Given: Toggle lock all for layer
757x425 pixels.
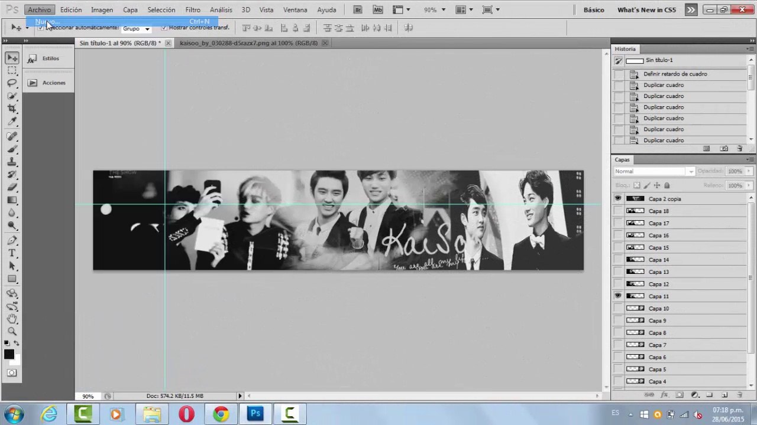Looking at the screenshot, I should (x=667, y=185).
